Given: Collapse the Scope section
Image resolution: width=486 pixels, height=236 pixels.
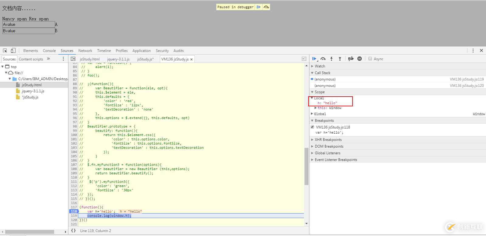Looking at the screenshot, I should click(x=312, y=92).
